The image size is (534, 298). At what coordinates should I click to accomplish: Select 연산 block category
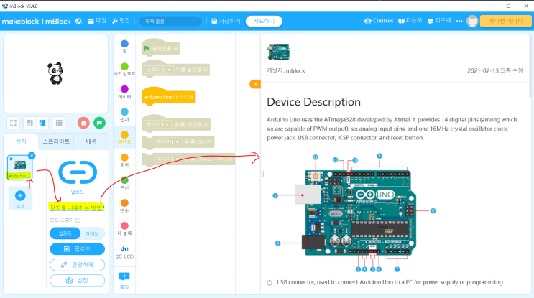124,183
